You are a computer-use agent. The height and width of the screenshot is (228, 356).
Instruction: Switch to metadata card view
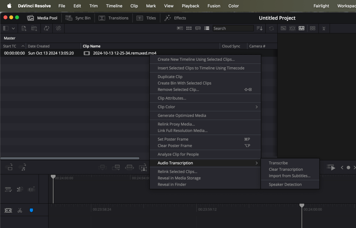click(x=180, y=28)
